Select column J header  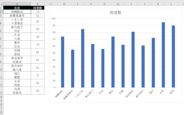click(145, 4)
